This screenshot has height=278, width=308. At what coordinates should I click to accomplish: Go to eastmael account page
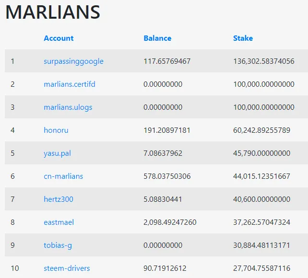pos(59,222)
